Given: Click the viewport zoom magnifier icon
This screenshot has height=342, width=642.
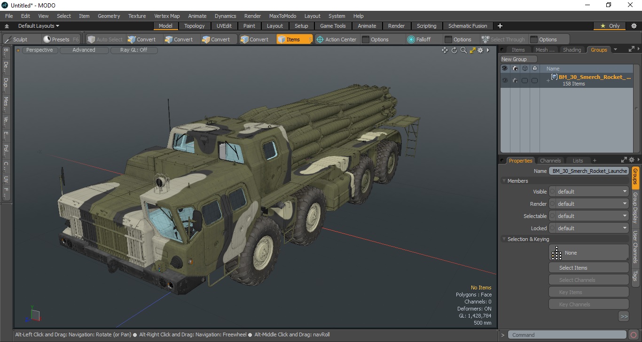Looking at the screenshot, I should [463, 50].
